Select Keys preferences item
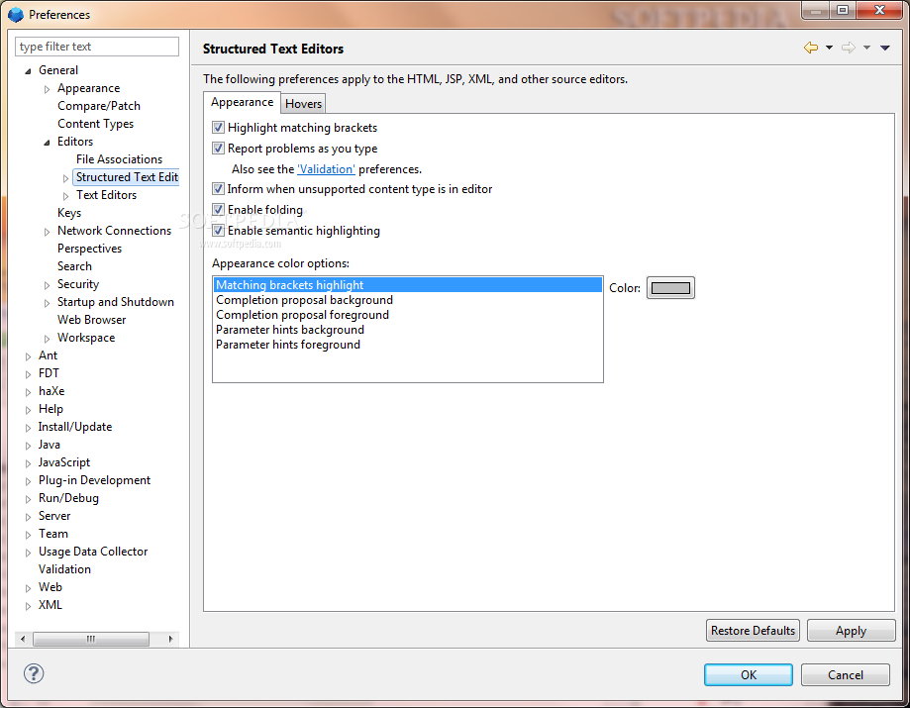Image resolution: width=910 pixels, height=708 pixels. pos(69,212)
